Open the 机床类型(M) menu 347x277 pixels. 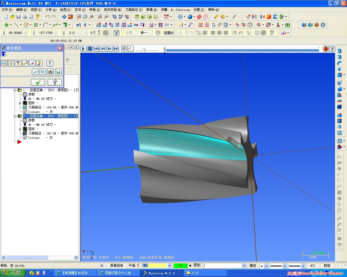tap(113, 10)
